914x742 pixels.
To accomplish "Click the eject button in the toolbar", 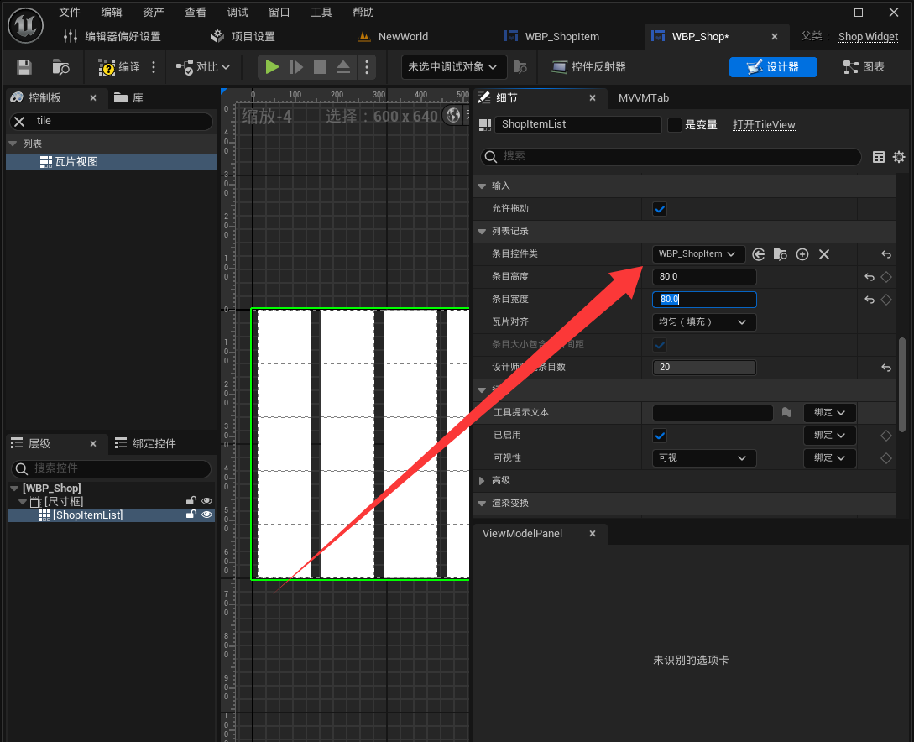I will pos(343,67).
